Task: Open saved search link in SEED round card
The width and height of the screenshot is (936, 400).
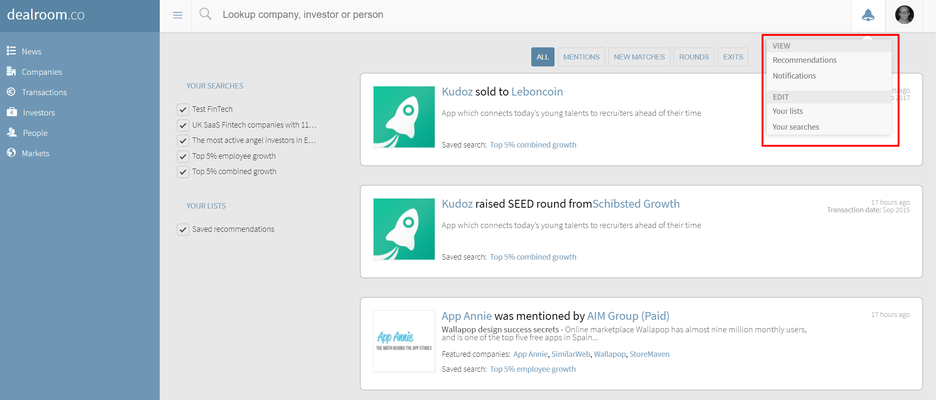Action: (x=533, y=257)
